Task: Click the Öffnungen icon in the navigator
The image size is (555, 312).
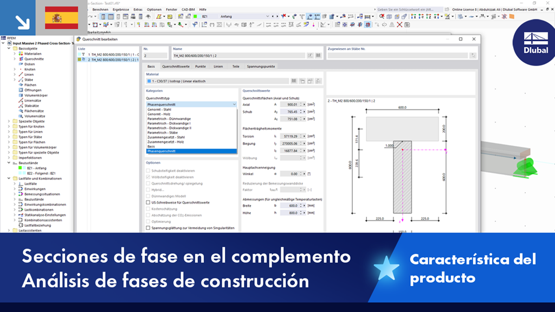Action: click(22, 90)
